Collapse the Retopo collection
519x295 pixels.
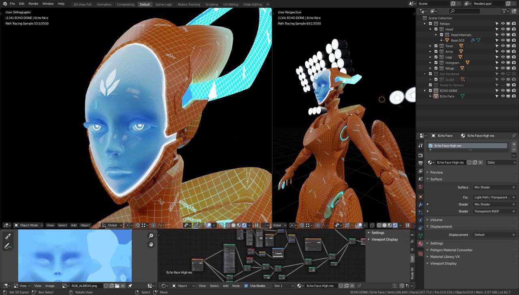point(425,23)
